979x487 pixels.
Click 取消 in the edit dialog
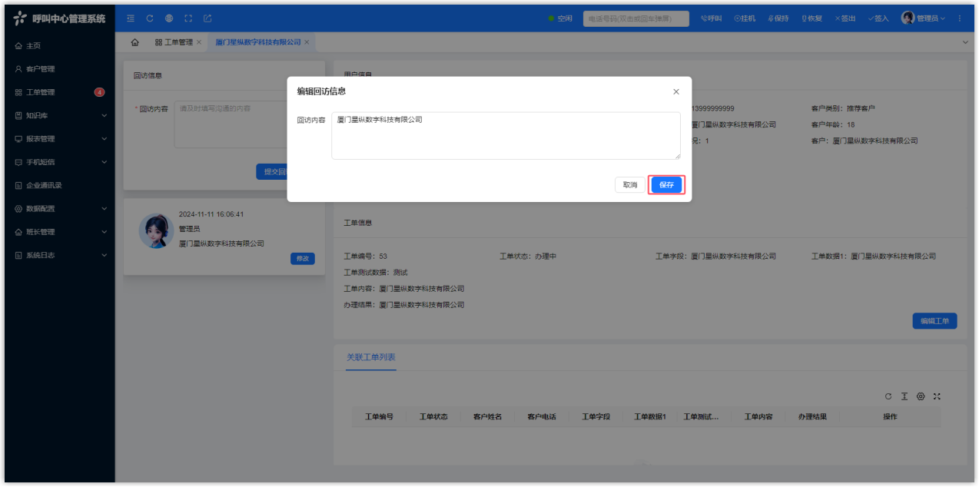629,185
